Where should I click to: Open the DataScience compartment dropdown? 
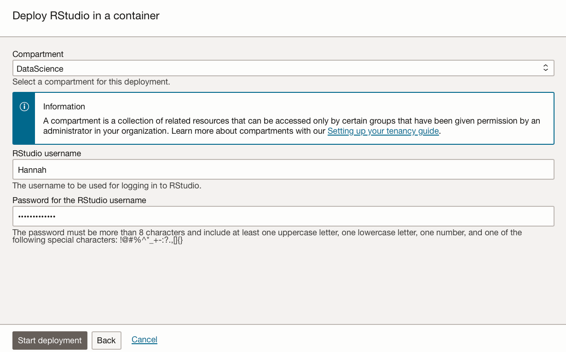click(x=276, y=68)
